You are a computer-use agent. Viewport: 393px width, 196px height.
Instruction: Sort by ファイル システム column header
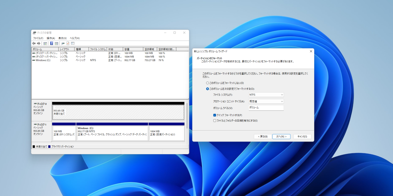(98, 49)
